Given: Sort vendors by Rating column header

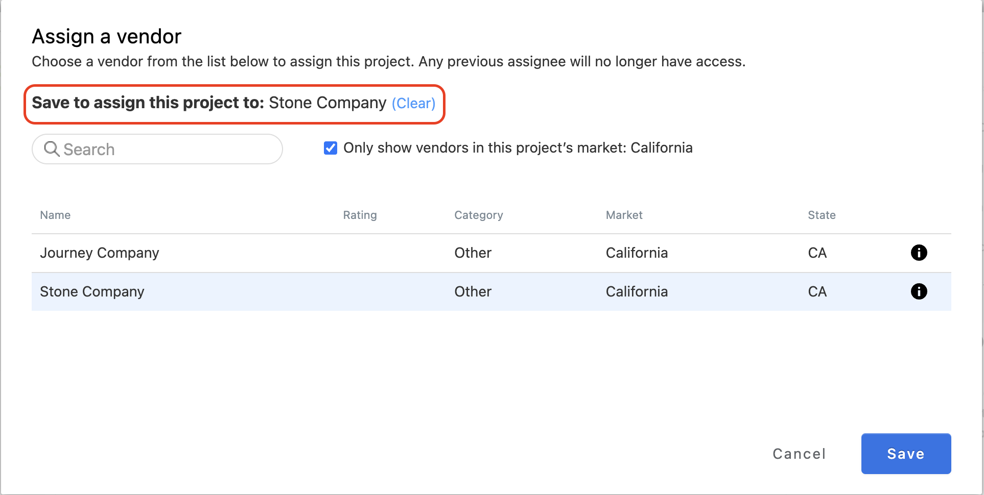Looking at the screenshot, I should click(x=360, y=215).
